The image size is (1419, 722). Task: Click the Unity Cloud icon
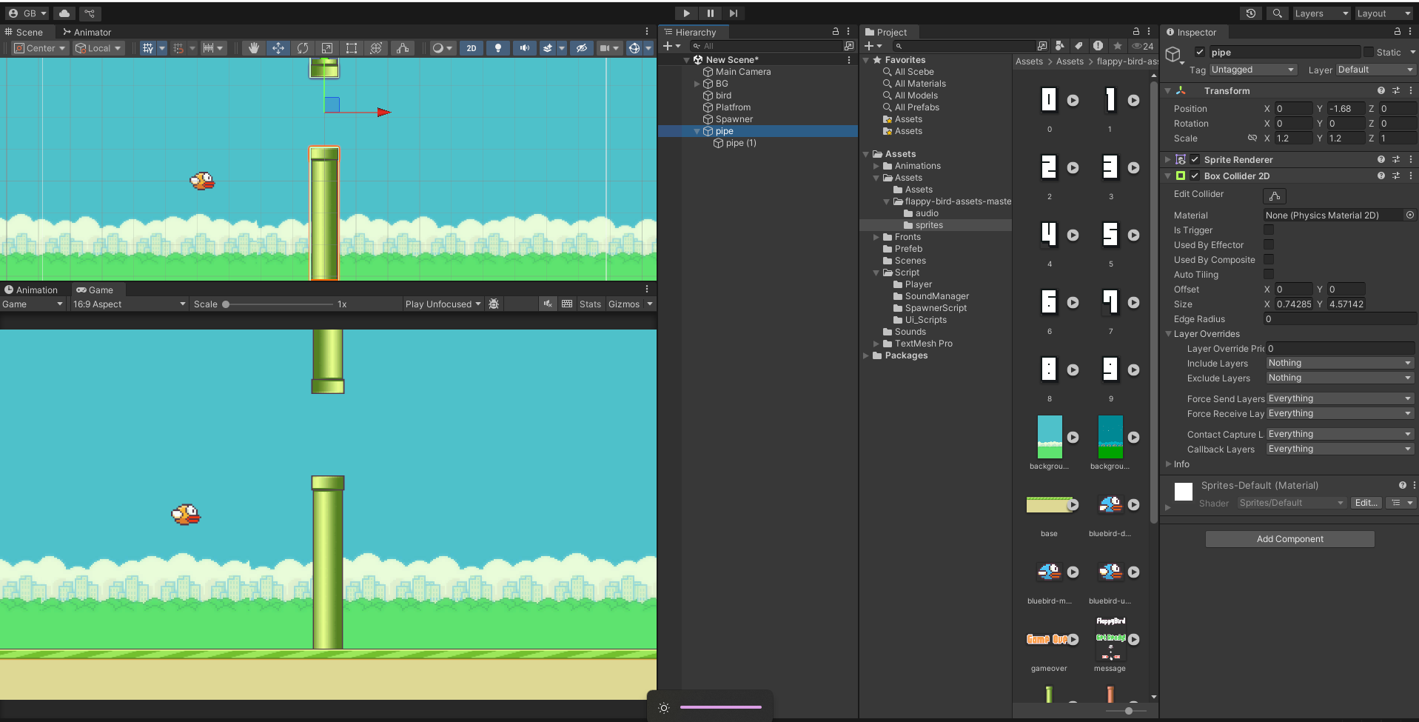tap(64, 13)
